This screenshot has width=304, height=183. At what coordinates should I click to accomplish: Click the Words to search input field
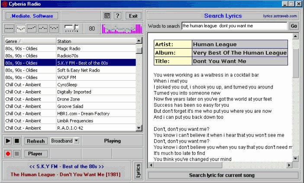coord(234,26)
